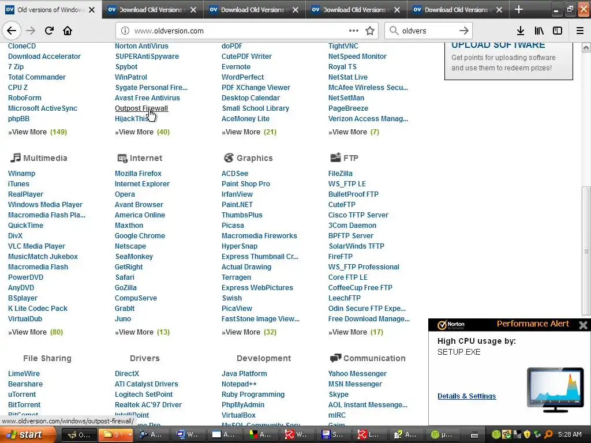The width and height of the screenshot is (591, 443).
Task: Click the orange folder taskbar button
Action: coord(115,434)
